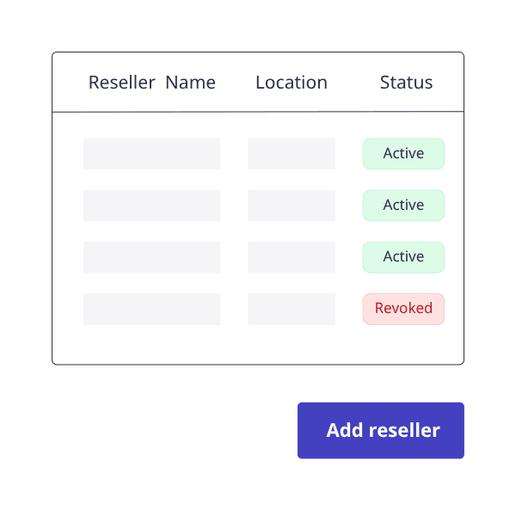Click the first row's location placeholder

click(292, 154)
